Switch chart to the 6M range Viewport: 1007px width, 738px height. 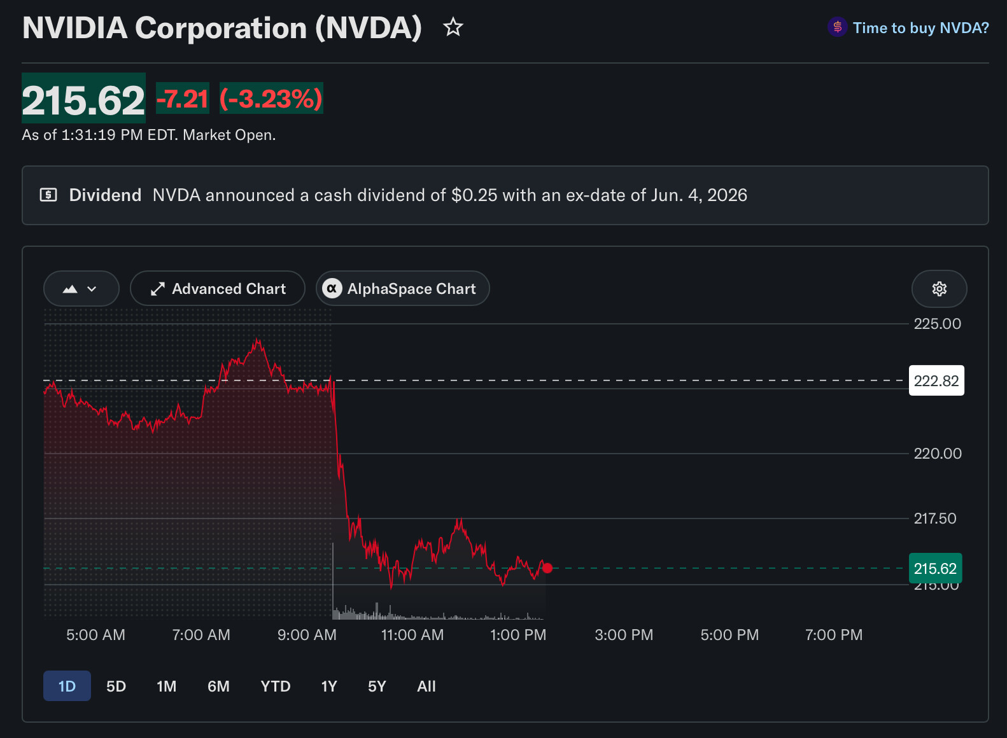(x=218, y=686)
